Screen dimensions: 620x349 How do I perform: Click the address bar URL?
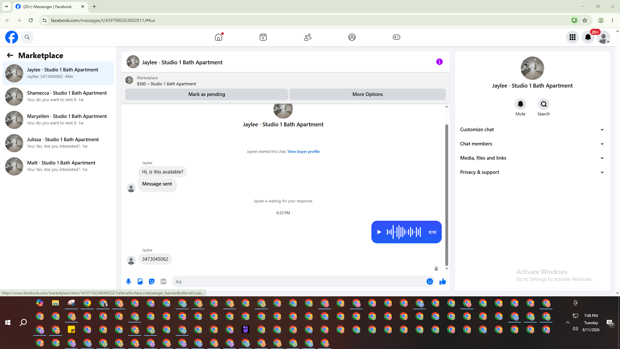(103, 20)
